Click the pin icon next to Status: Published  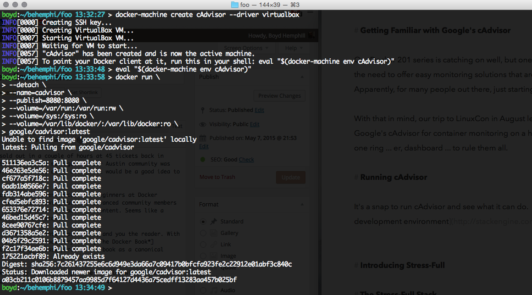(x=203, y=110)
